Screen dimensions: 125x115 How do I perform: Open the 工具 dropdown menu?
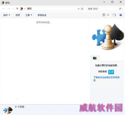[x=29, y=15]
